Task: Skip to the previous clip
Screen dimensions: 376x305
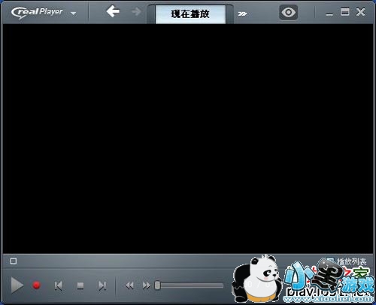Action: coord(59,285)
